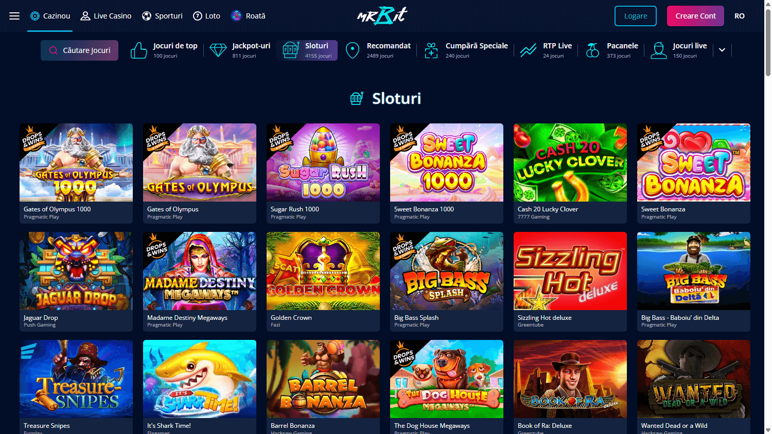Screen dimensions: 772x434
Task: Expand more game categories chevron
Action: pos(722,50)
